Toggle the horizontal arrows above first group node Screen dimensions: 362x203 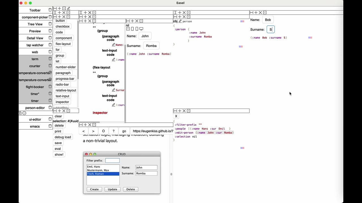(94, 27)
